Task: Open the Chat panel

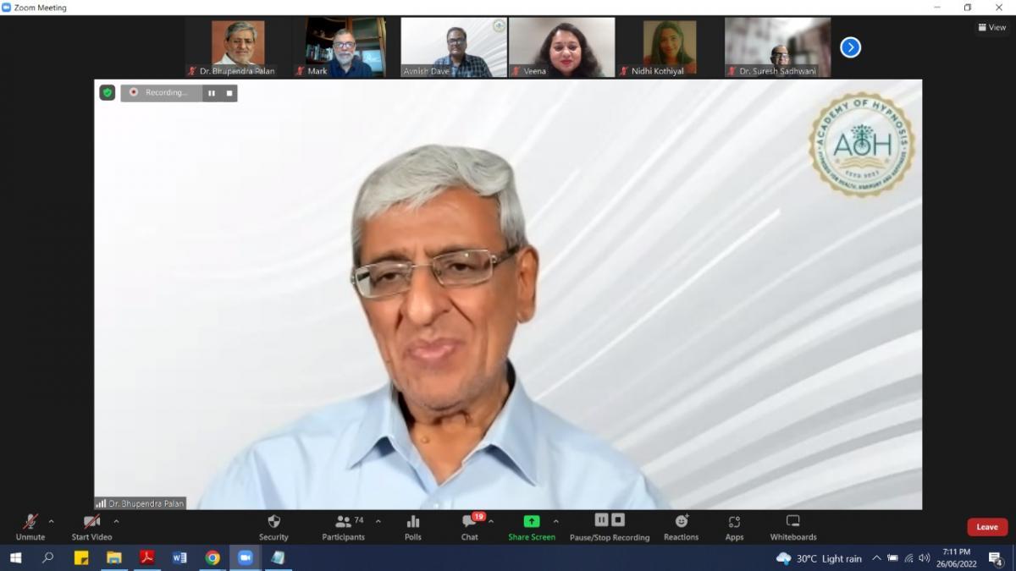Action: [x=470, y=526]
